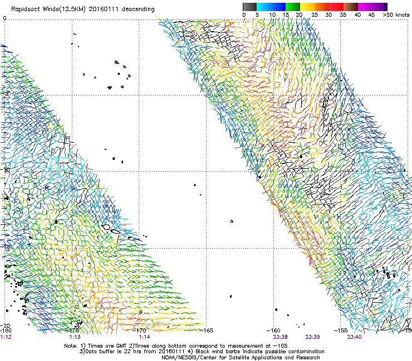
Task: Click the '1:13' time stamp
Action: (x=75, y=337)
